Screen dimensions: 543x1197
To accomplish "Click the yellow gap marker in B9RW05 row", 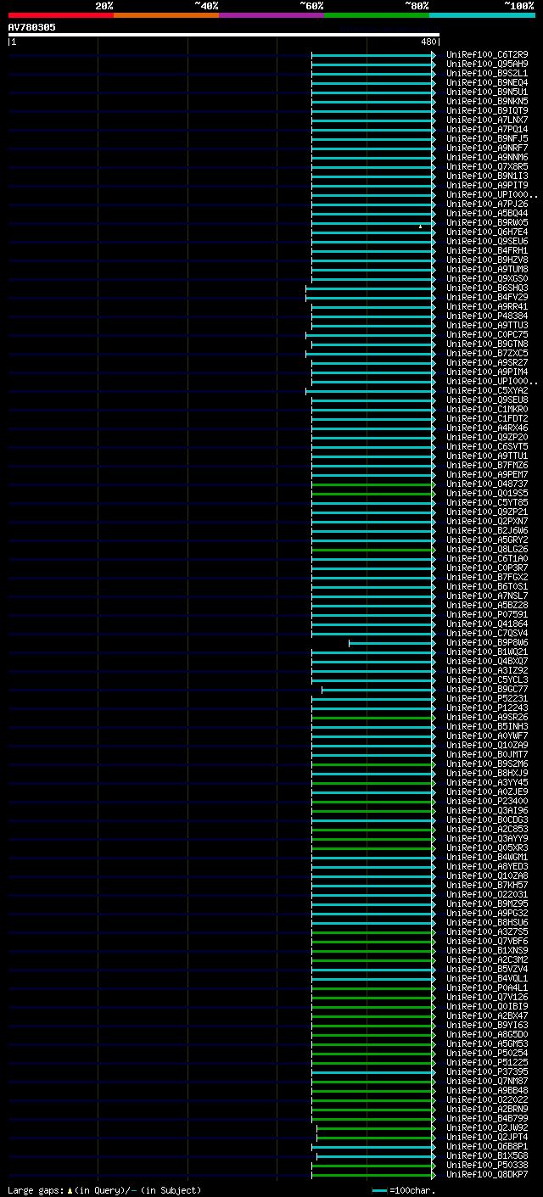I will [x=420, y=226].
